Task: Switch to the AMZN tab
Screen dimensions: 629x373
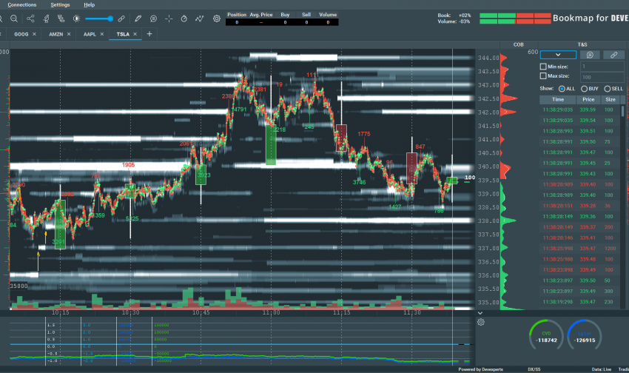Action: click(x=55, y=34)
